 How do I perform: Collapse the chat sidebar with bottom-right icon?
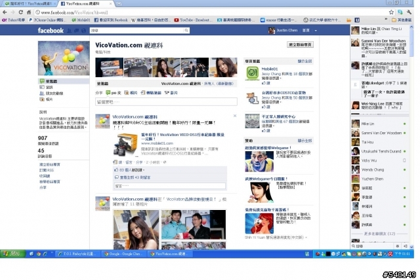406,246
